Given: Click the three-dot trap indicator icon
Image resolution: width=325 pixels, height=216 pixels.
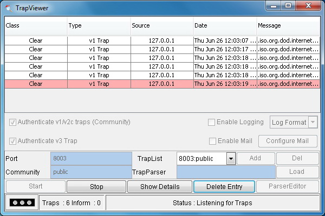Looking at the screenshot, I should [22, 202].
